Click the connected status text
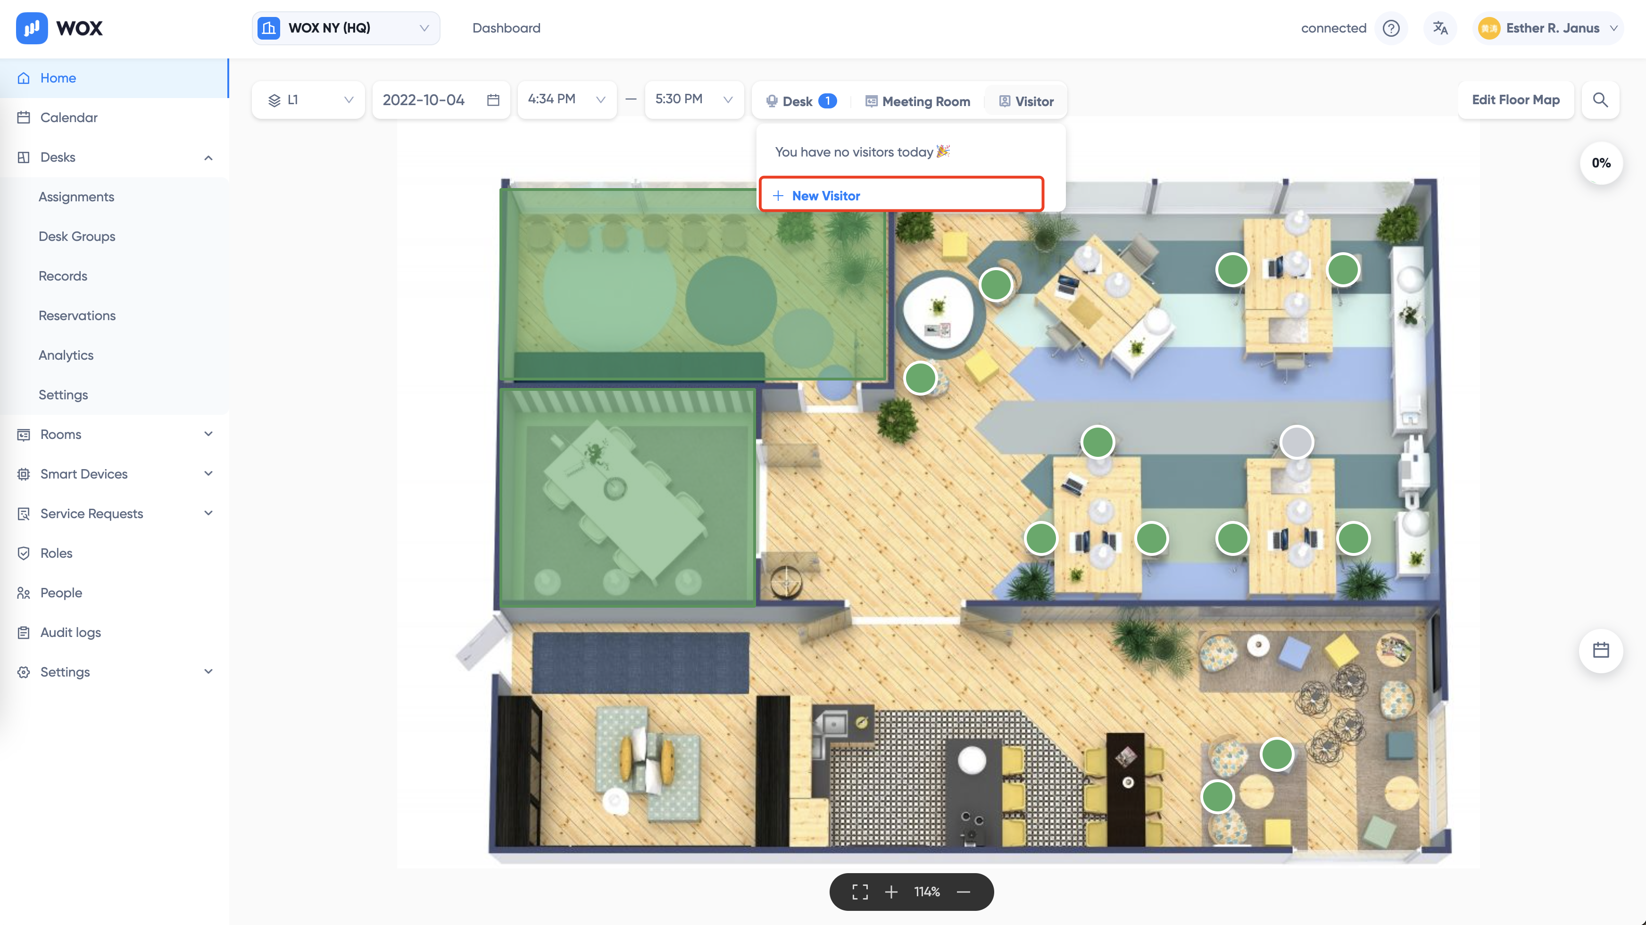 (1333, 28)
